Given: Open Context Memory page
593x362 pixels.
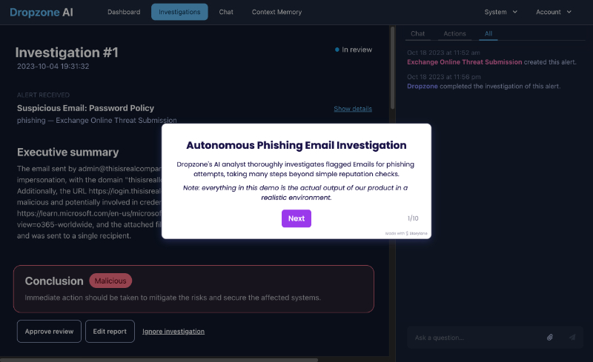Looking at the screenshot, I should pyautogui.click(x=276, y=12).
